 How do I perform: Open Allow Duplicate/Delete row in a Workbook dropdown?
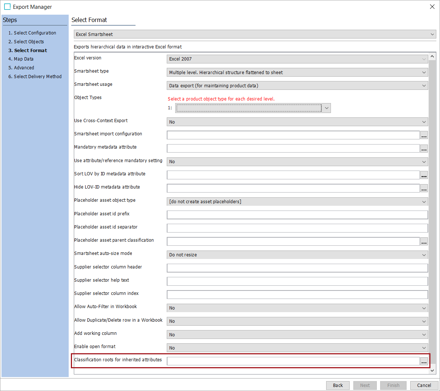[x=297, y=321]
